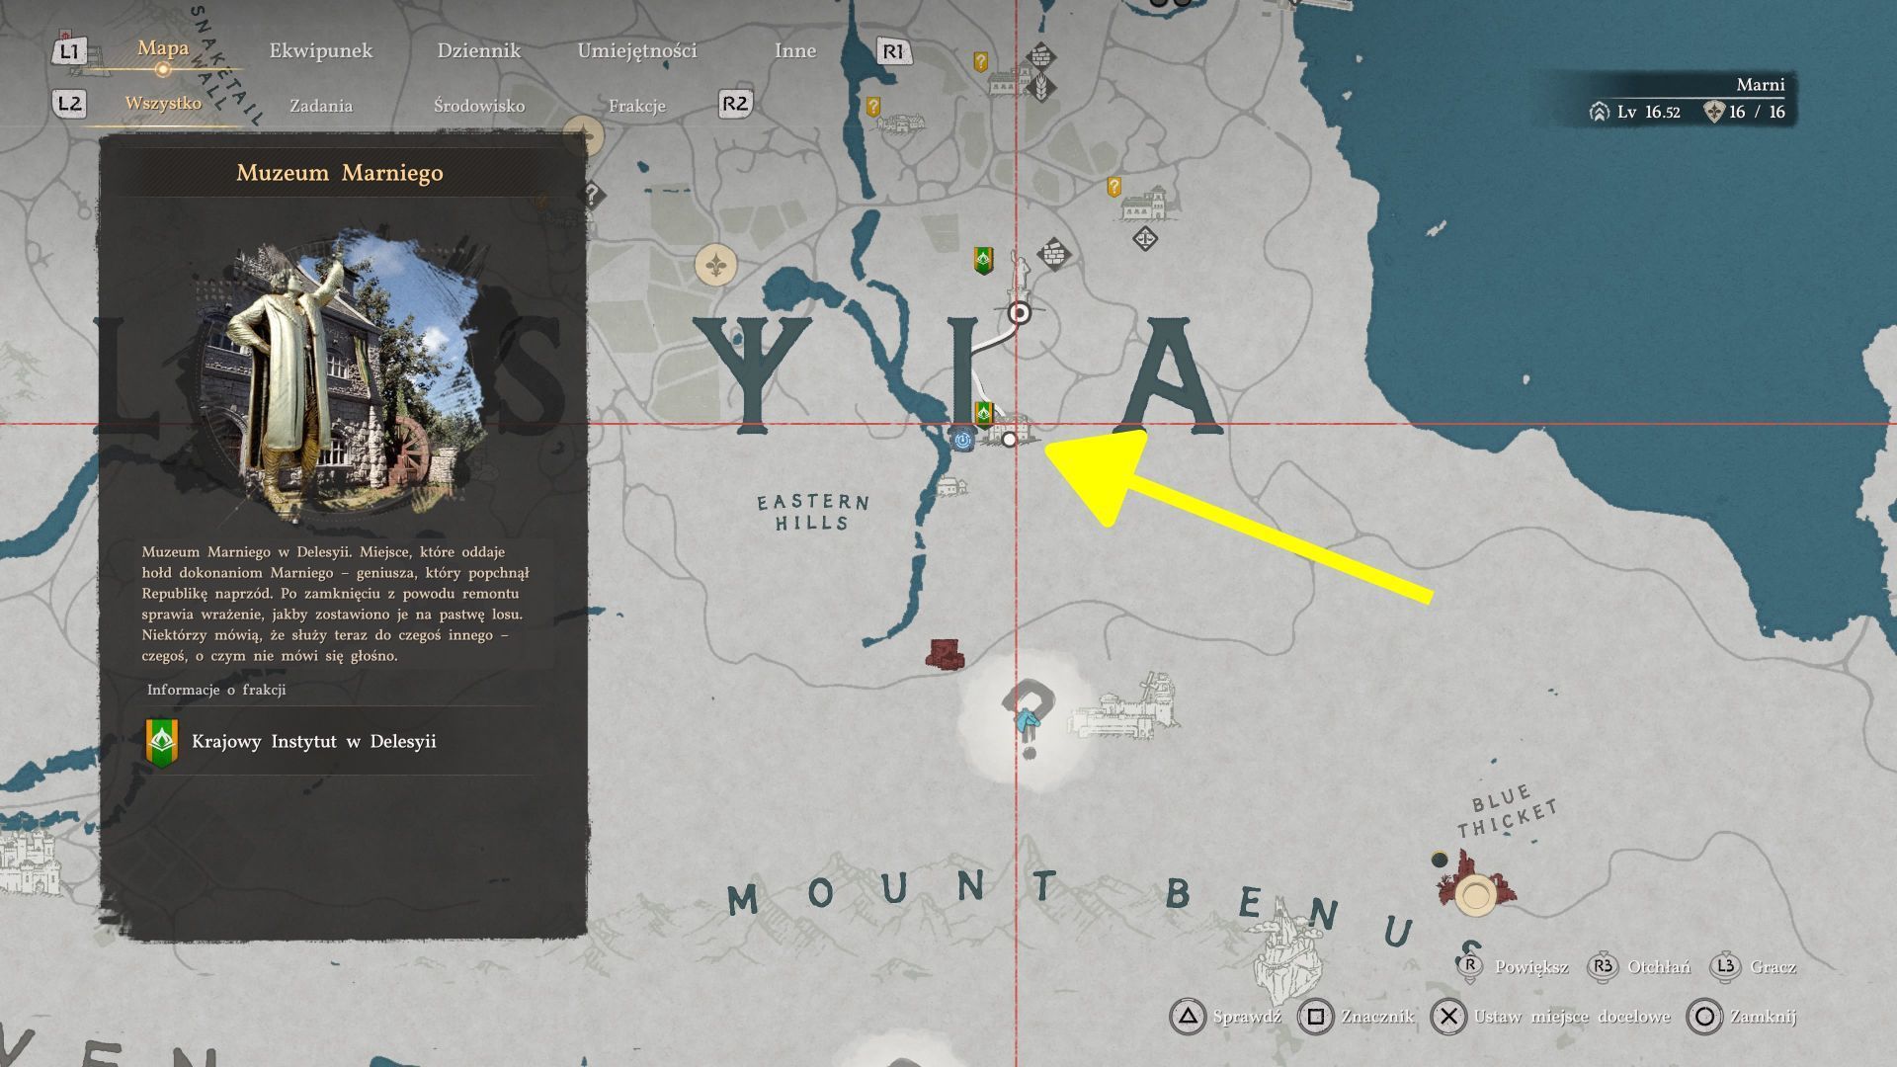Show the Środowisko map filter
The width and height of the screenshot is (1897, 1067).
479,106
